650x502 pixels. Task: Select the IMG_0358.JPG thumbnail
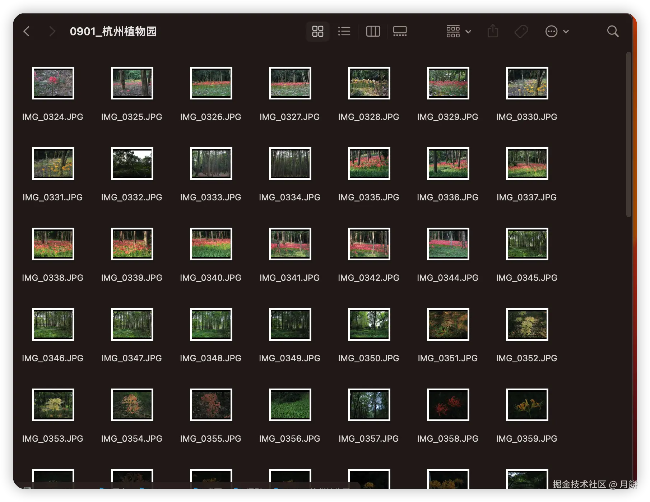[x=448, y=405]
